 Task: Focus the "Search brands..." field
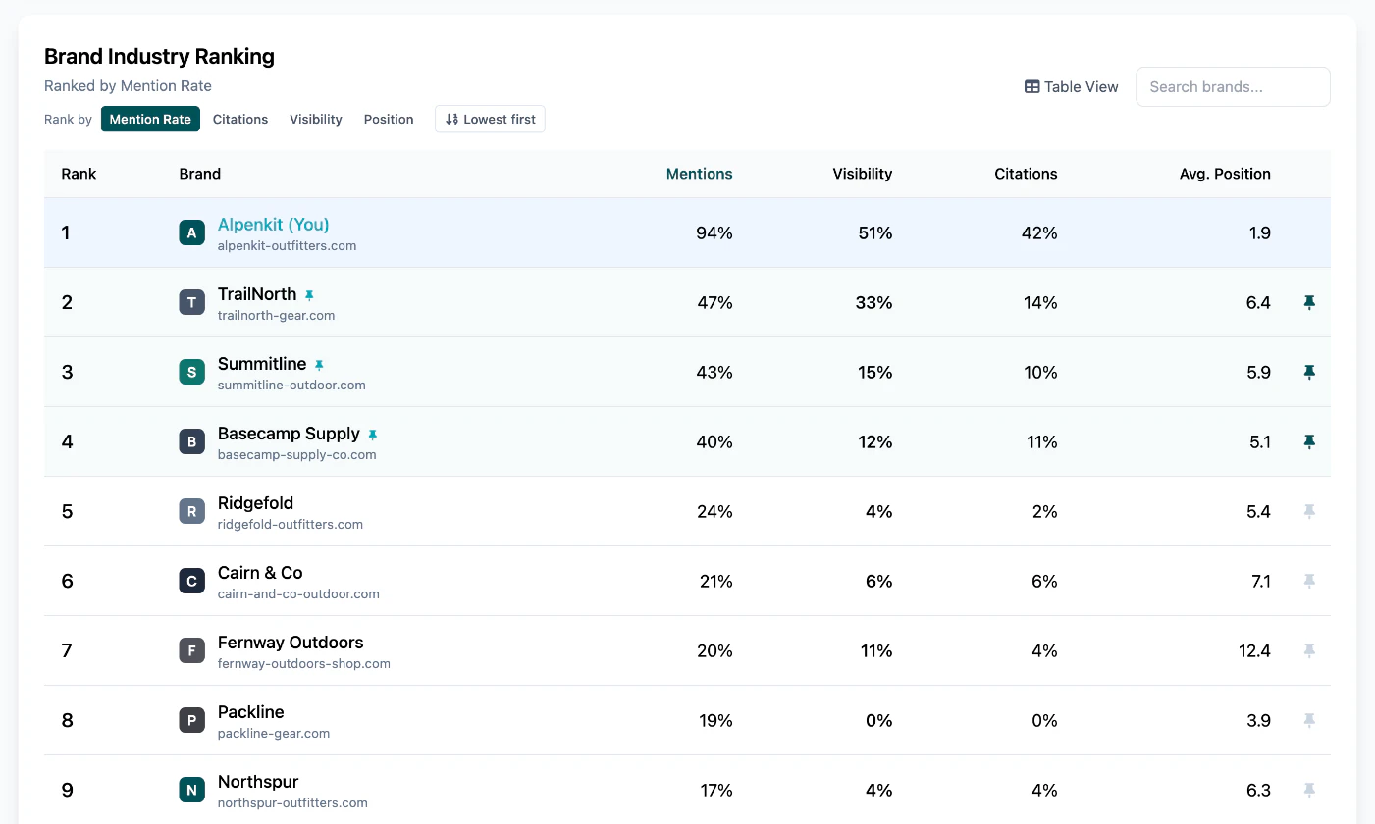pos(1233,86)
